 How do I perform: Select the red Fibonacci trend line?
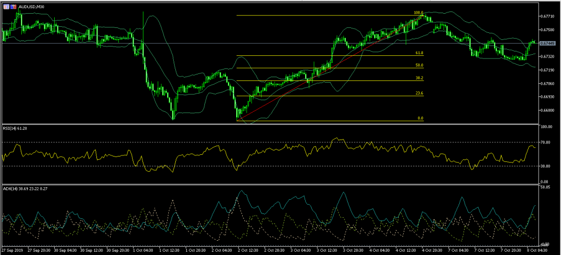pyautogui.click(x=329, y=68)
